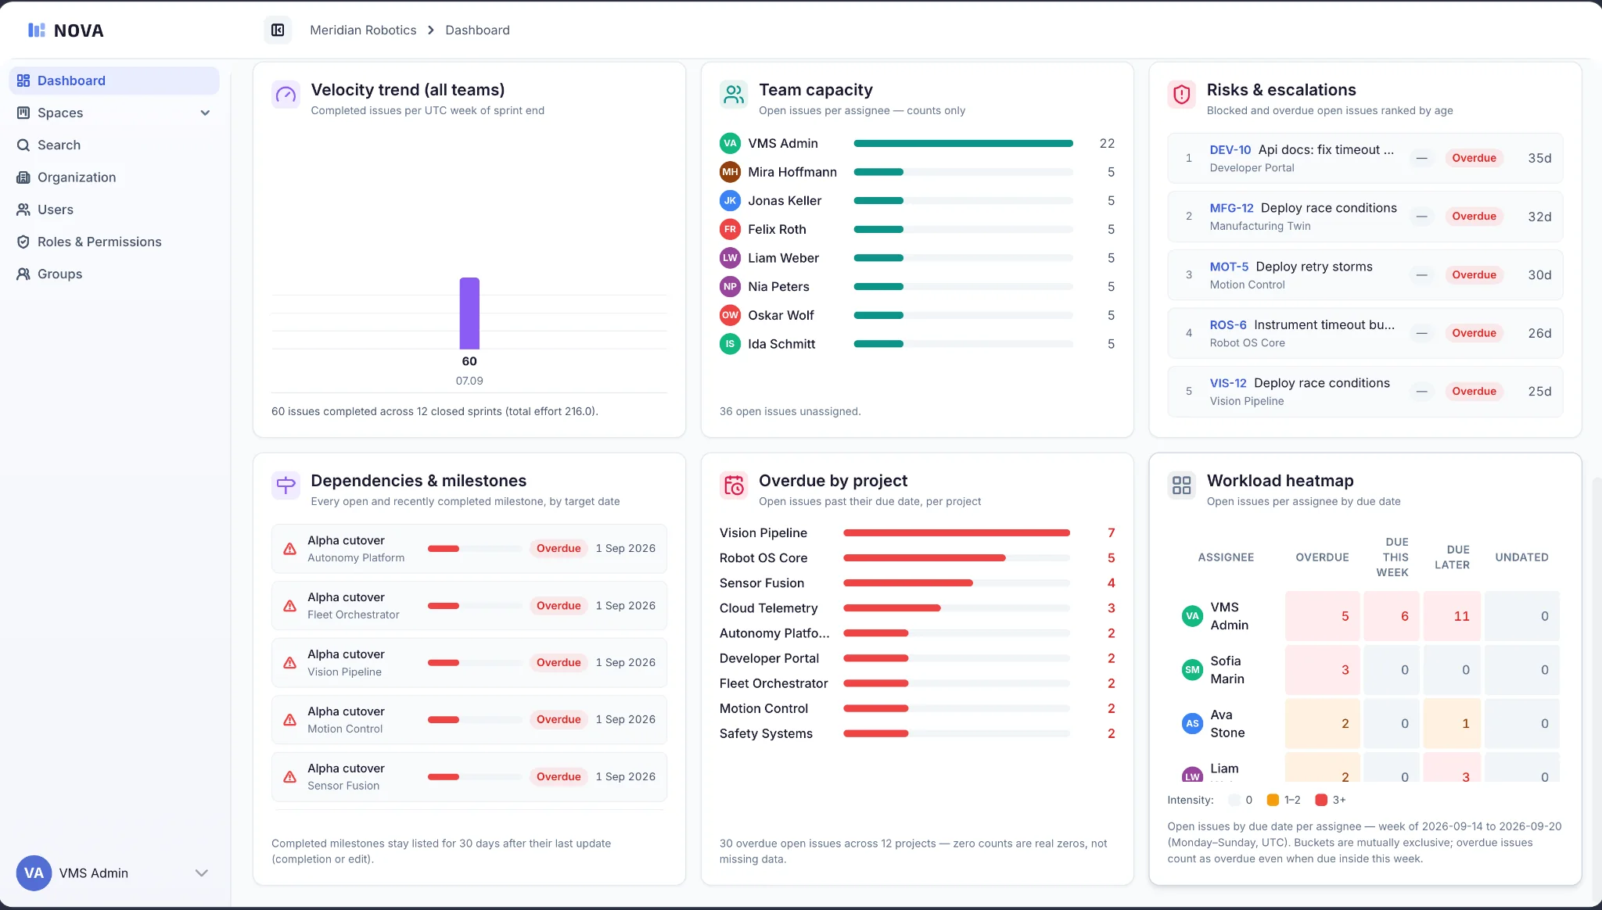Click VMS Admin's capacity bar
This screenshot has width=1602, height=910.
(963, 144)
